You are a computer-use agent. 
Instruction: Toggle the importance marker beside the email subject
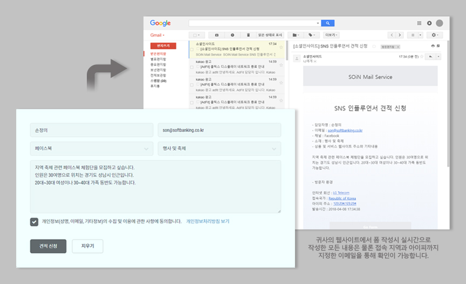[374, 46]
